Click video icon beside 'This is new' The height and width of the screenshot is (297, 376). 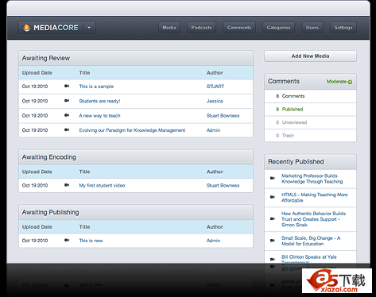67,240
